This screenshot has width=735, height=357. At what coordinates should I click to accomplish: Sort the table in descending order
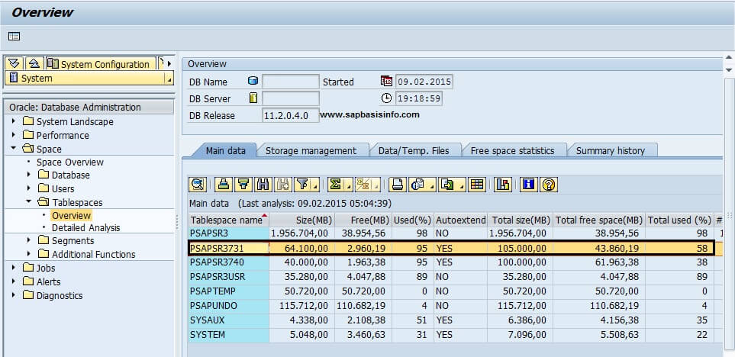243,185
